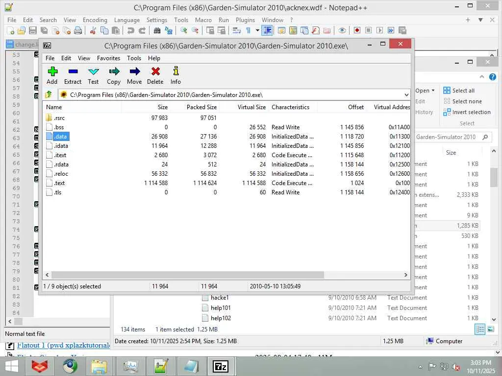This screenshot has height=376, width=502.
Task: Start macro recording with red record icon
Action: coord(357,30)
